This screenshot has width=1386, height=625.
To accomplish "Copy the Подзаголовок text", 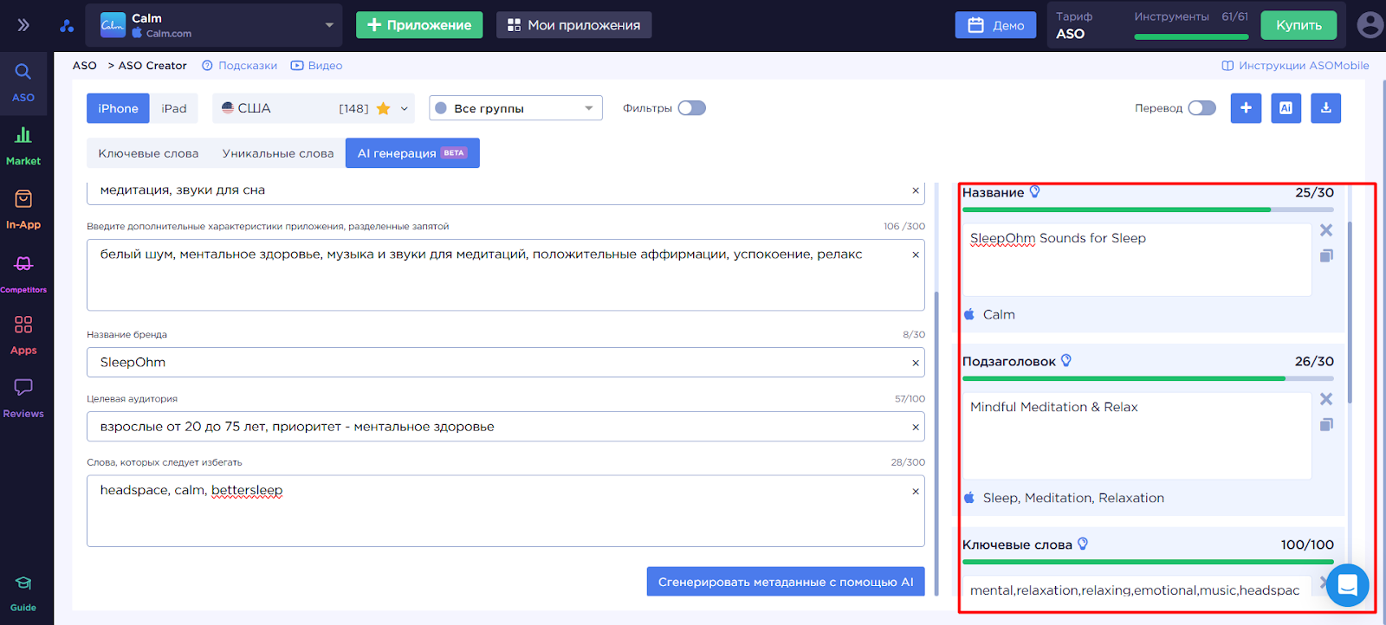I will pos(1325,425).
